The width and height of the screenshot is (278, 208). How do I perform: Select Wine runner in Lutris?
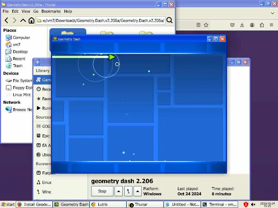[44, 192]
